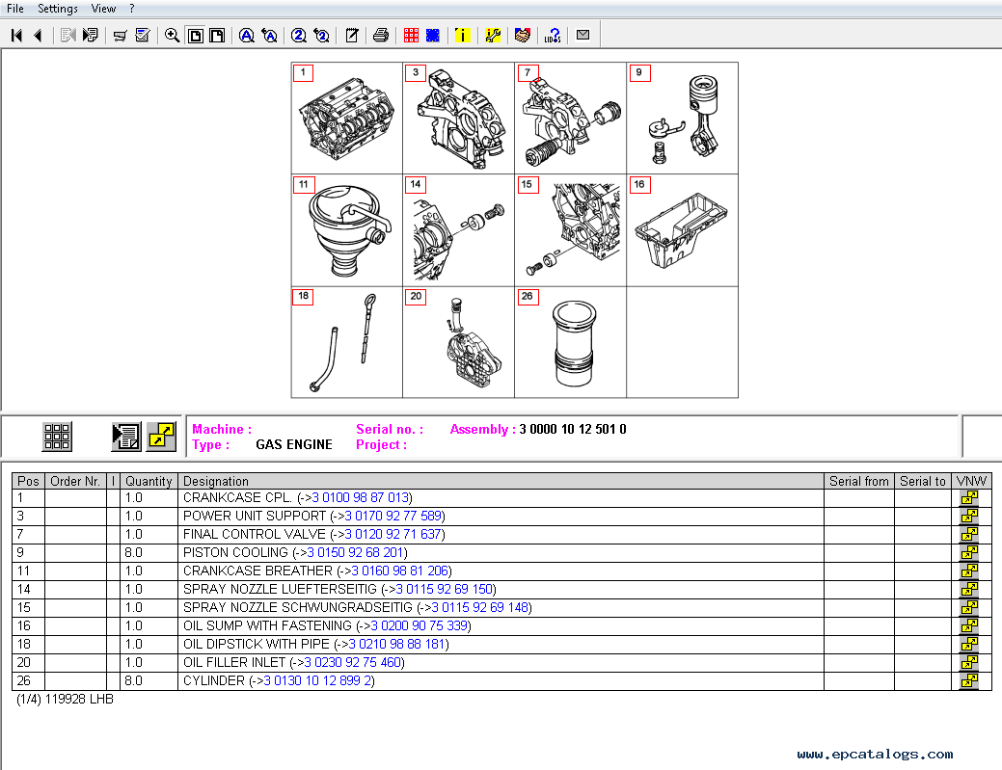
Task: Follow link 3 0200 90 75 339
Action: point(420,625)
